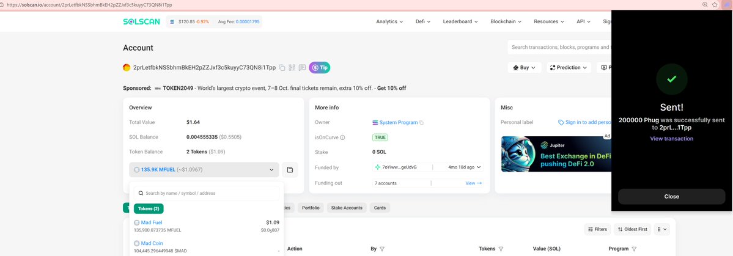Click the browser address bar URL
The height and width of the screenshot is (256, 733).
[89, 5]
